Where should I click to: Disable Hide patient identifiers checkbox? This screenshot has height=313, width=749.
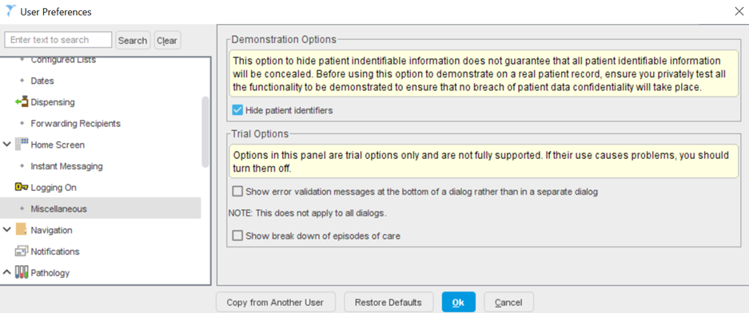pyautogui.click(x=237, y=110)
